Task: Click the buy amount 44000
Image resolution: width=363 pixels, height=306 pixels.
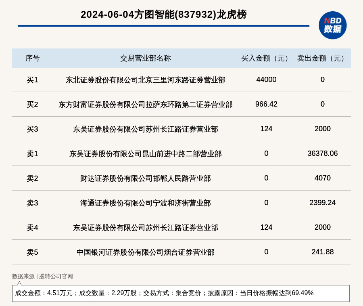Action: tap(266, 80)
